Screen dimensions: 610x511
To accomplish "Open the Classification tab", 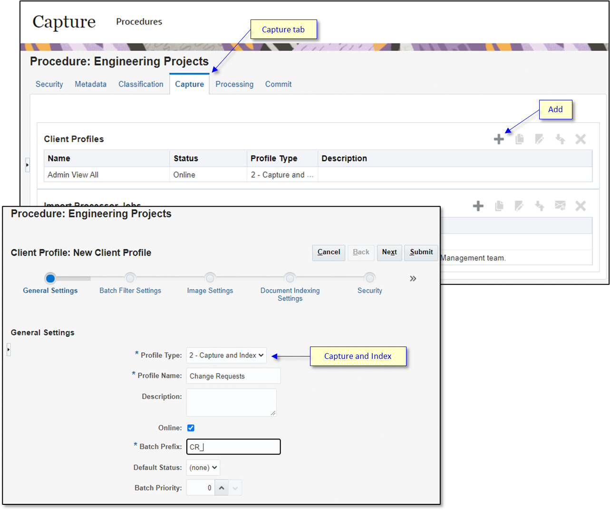I will pyautogui.click(x=141, y=84).
